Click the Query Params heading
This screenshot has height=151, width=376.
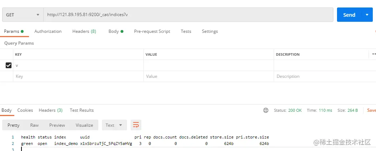coord(19,43)
